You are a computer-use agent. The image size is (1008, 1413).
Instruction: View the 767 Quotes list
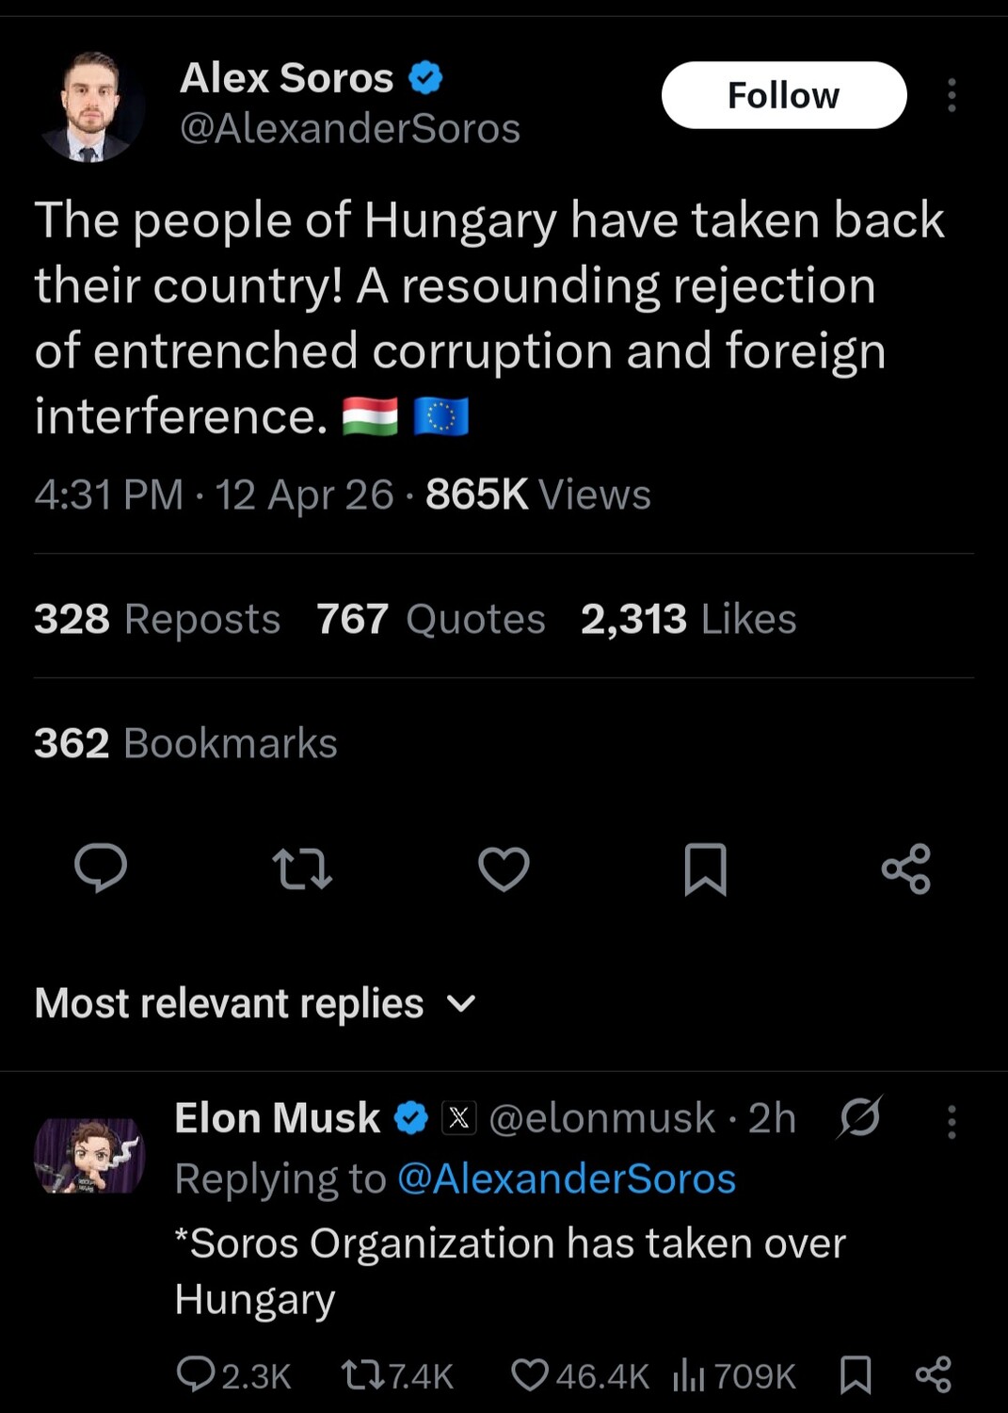click(431, 619)
